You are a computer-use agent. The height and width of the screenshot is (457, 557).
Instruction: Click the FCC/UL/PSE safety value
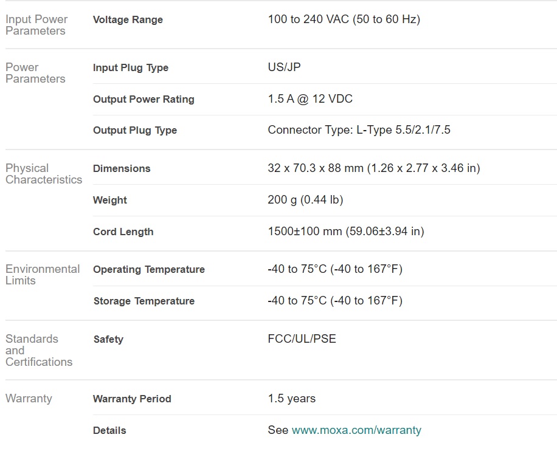click(302, 338)
